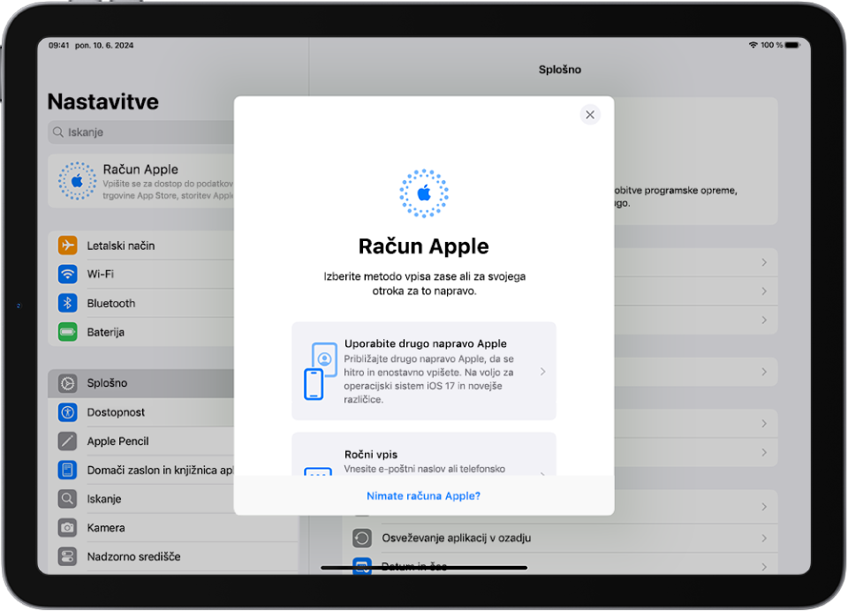The image size is (848, 611).
Task: Expand the Osveževanje aplikacij v ozadju chevron
Action: pyautogui.click(x=764, y=538)
